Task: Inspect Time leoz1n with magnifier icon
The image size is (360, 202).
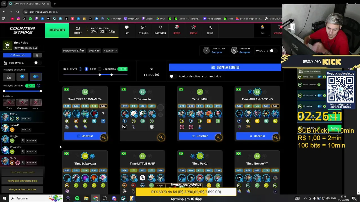Action: pos(161,137)
